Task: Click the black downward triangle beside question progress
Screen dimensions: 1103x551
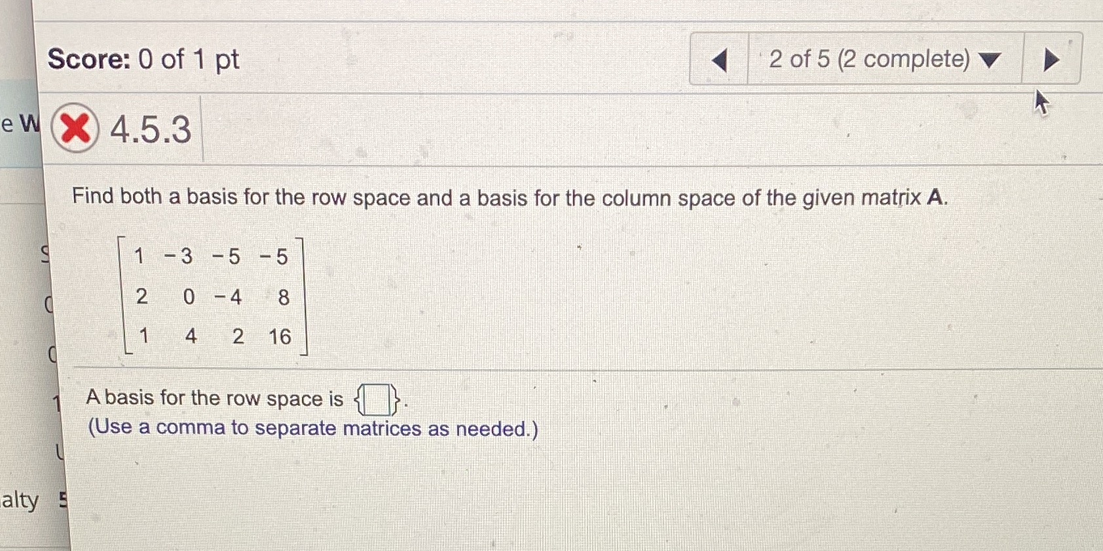Action: [x=989, y=60]
